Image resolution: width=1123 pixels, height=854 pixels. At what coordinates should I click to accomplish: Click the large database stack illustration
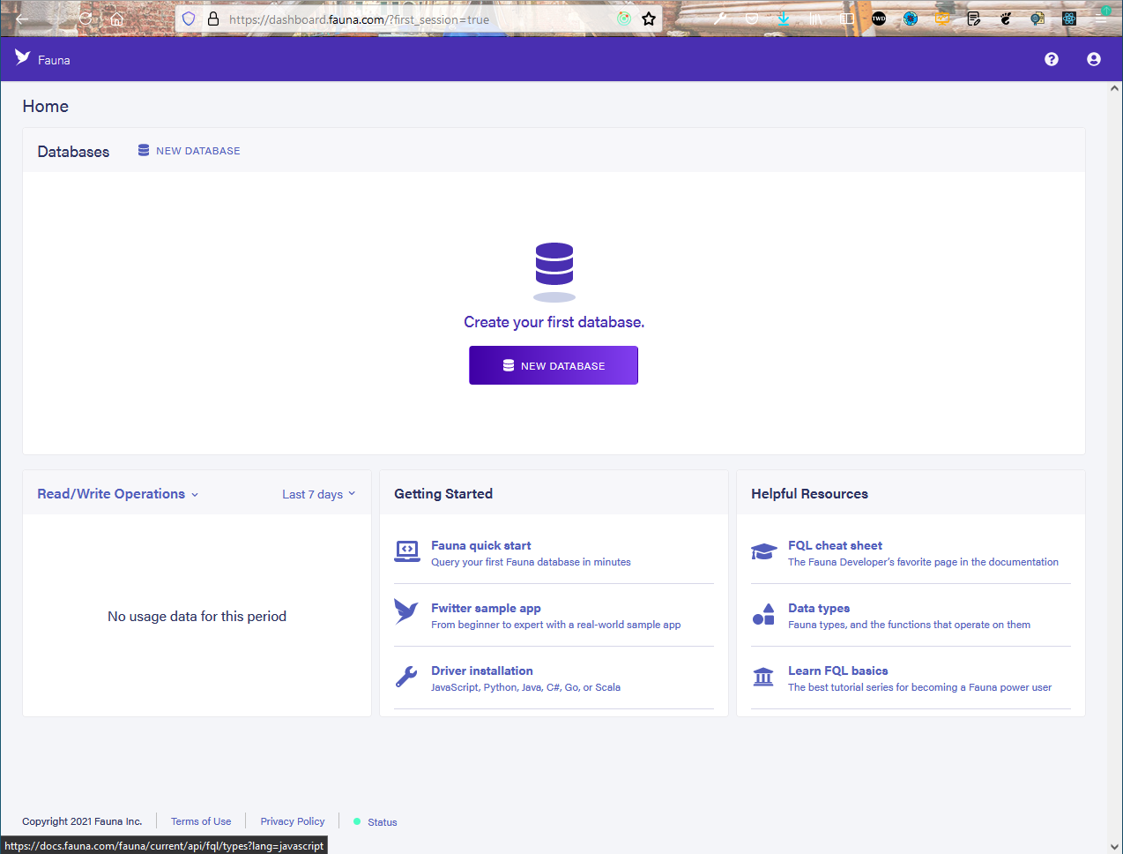point(554,273)
